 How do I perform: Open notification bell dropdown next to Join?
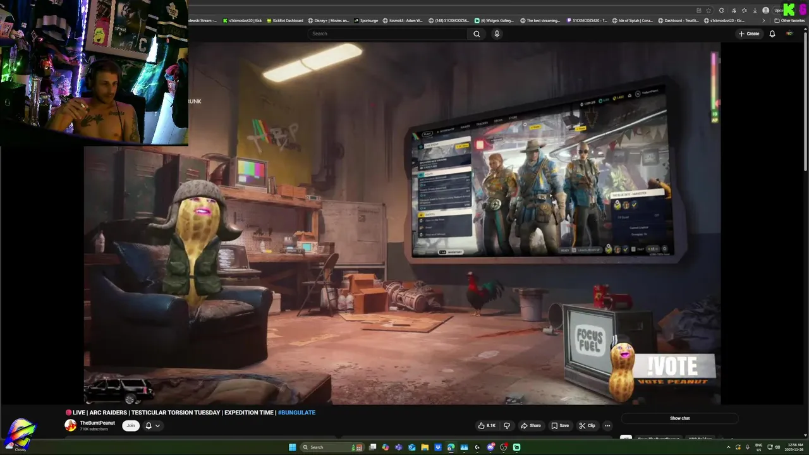click(x=152, y=425)
